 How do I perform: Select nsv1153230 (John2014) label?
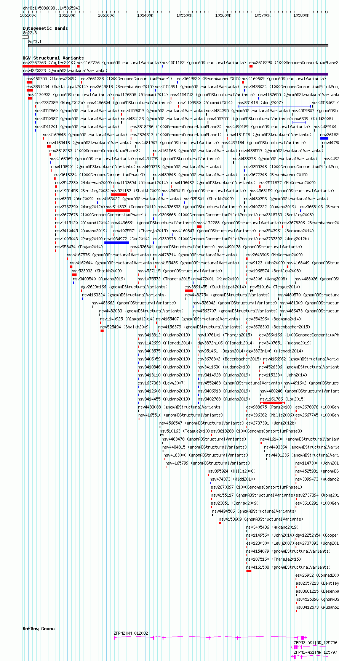[x=283, y=375]
